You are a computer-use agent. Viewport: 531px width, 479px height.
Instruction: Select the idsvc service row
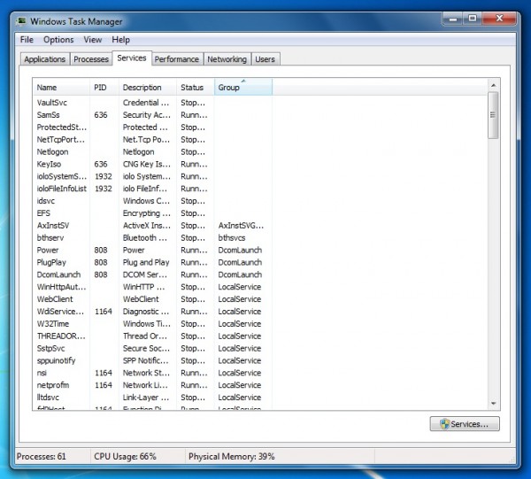pyautogui.click(x=152, y=201)
